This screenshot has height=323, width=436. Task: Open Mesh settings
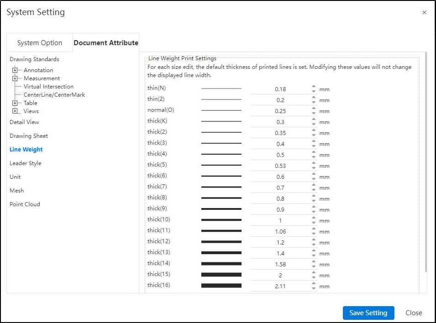[17, 190]
